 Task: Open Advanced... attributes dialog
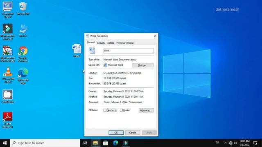click(146, 110)
